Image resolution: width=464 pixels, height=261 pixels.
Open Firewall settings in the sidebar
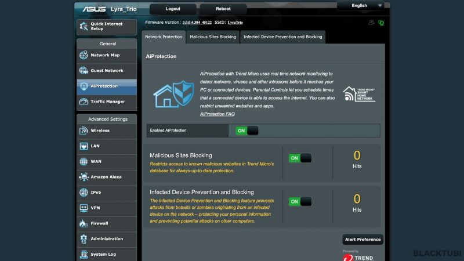coord(107,223)
